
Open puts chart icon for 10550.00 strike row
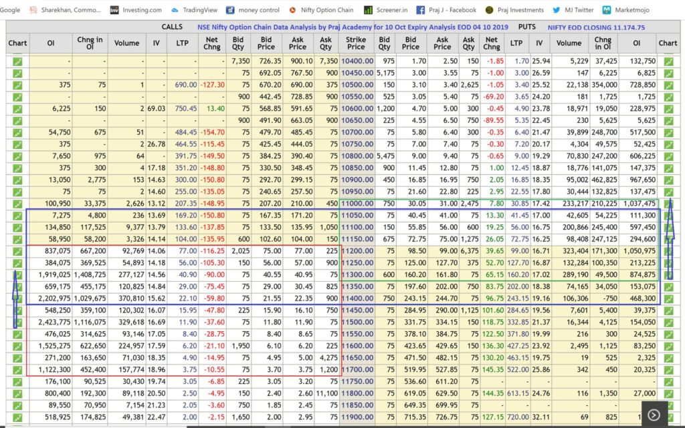pos(668,97)
